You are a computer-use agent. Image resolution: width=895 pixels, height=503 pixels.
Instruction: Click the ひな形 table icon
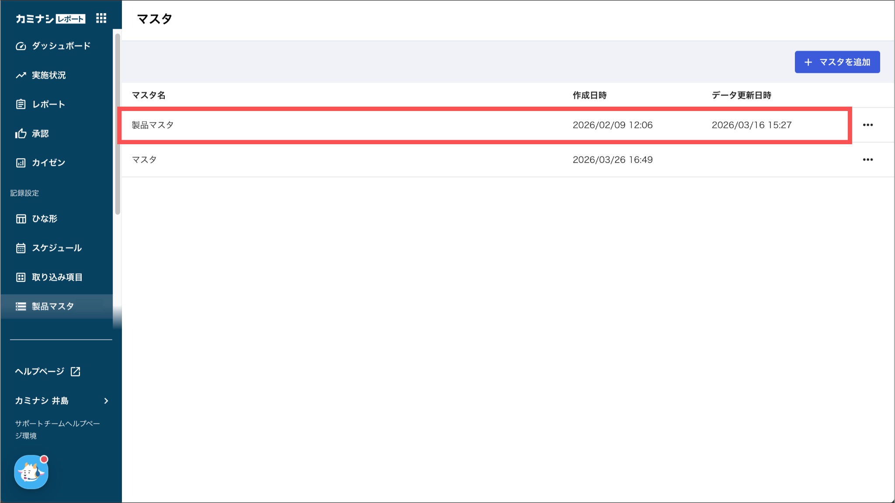click(x=21, y=219)
